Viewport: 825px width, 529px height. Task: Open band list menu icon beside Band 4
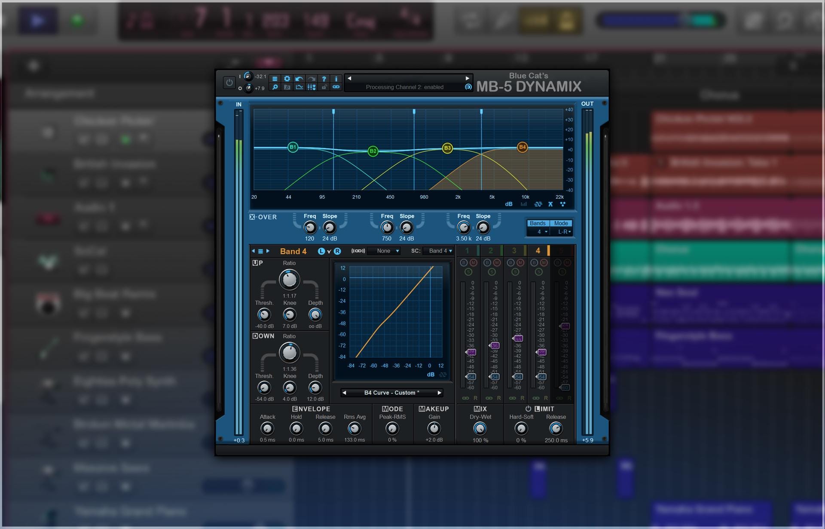point(260,251)
